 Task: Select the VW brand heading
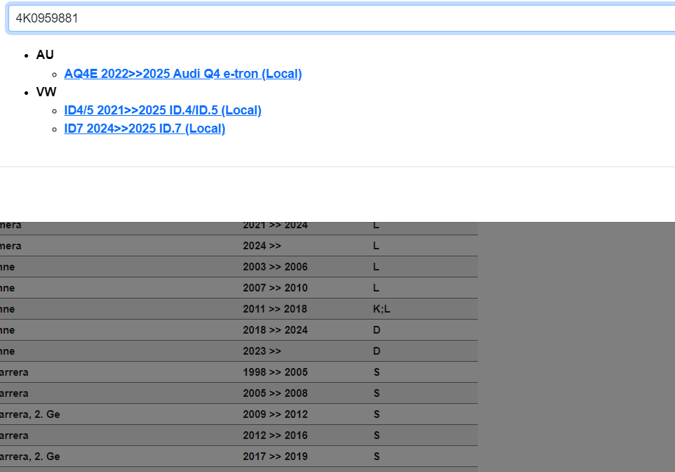(x=46, y=92)
